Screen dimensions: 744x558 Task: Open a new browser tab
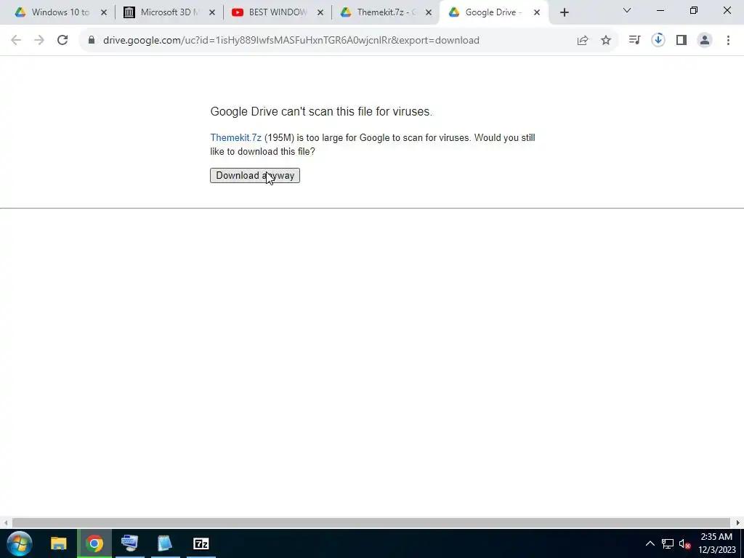point(564,13)
